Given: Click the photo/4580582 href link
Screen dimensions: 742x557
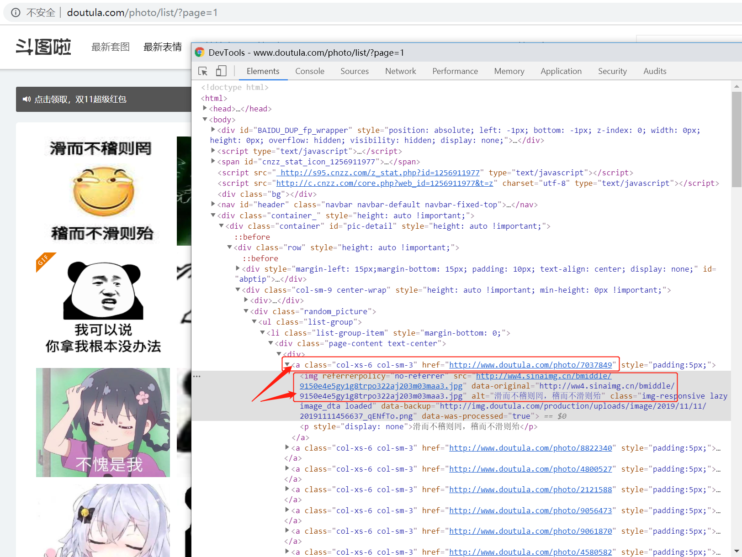Looking at the screenshot, I should 530,552.
